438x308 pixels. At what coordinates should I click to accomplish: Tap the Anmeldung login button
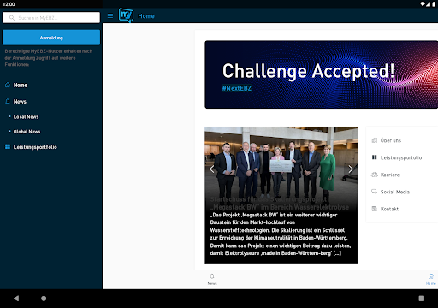click(x=51, y=38)
